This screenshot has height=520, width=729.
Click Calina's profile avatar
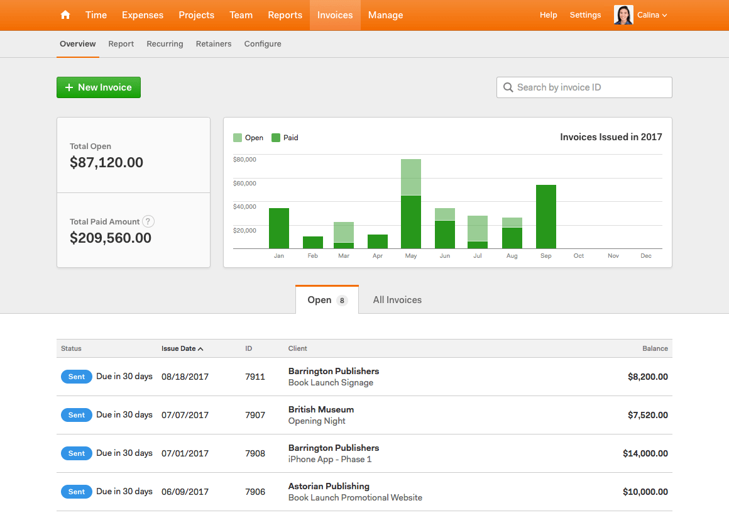click(x=623, y=14)
